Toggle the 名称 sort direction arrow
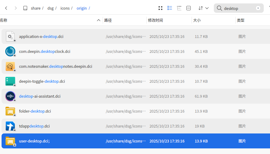Viewport: 270px width, 154px height. tap(99, 20)
